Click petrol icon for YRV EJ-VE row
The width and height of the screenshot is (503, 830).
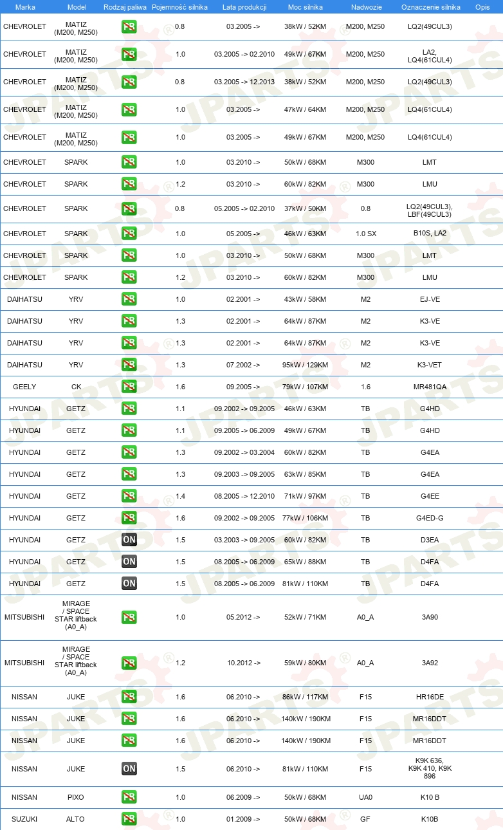pyautogui.click(x=129, y=299)
